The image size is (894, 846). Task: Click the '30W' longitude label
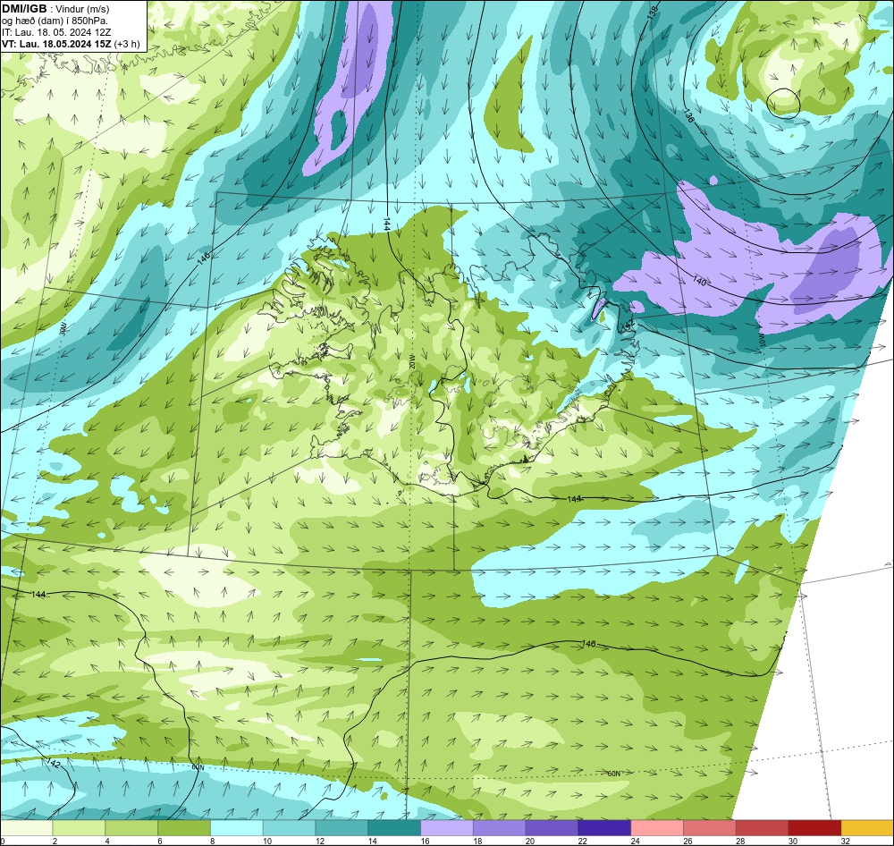(63, 328)
